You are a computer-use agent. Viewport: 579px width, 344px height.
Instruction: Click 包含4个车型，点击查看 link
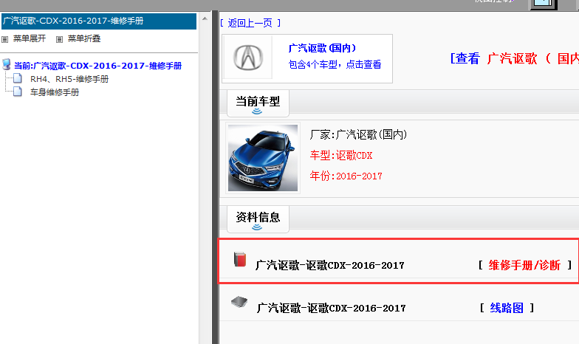[x=335, y=64]
